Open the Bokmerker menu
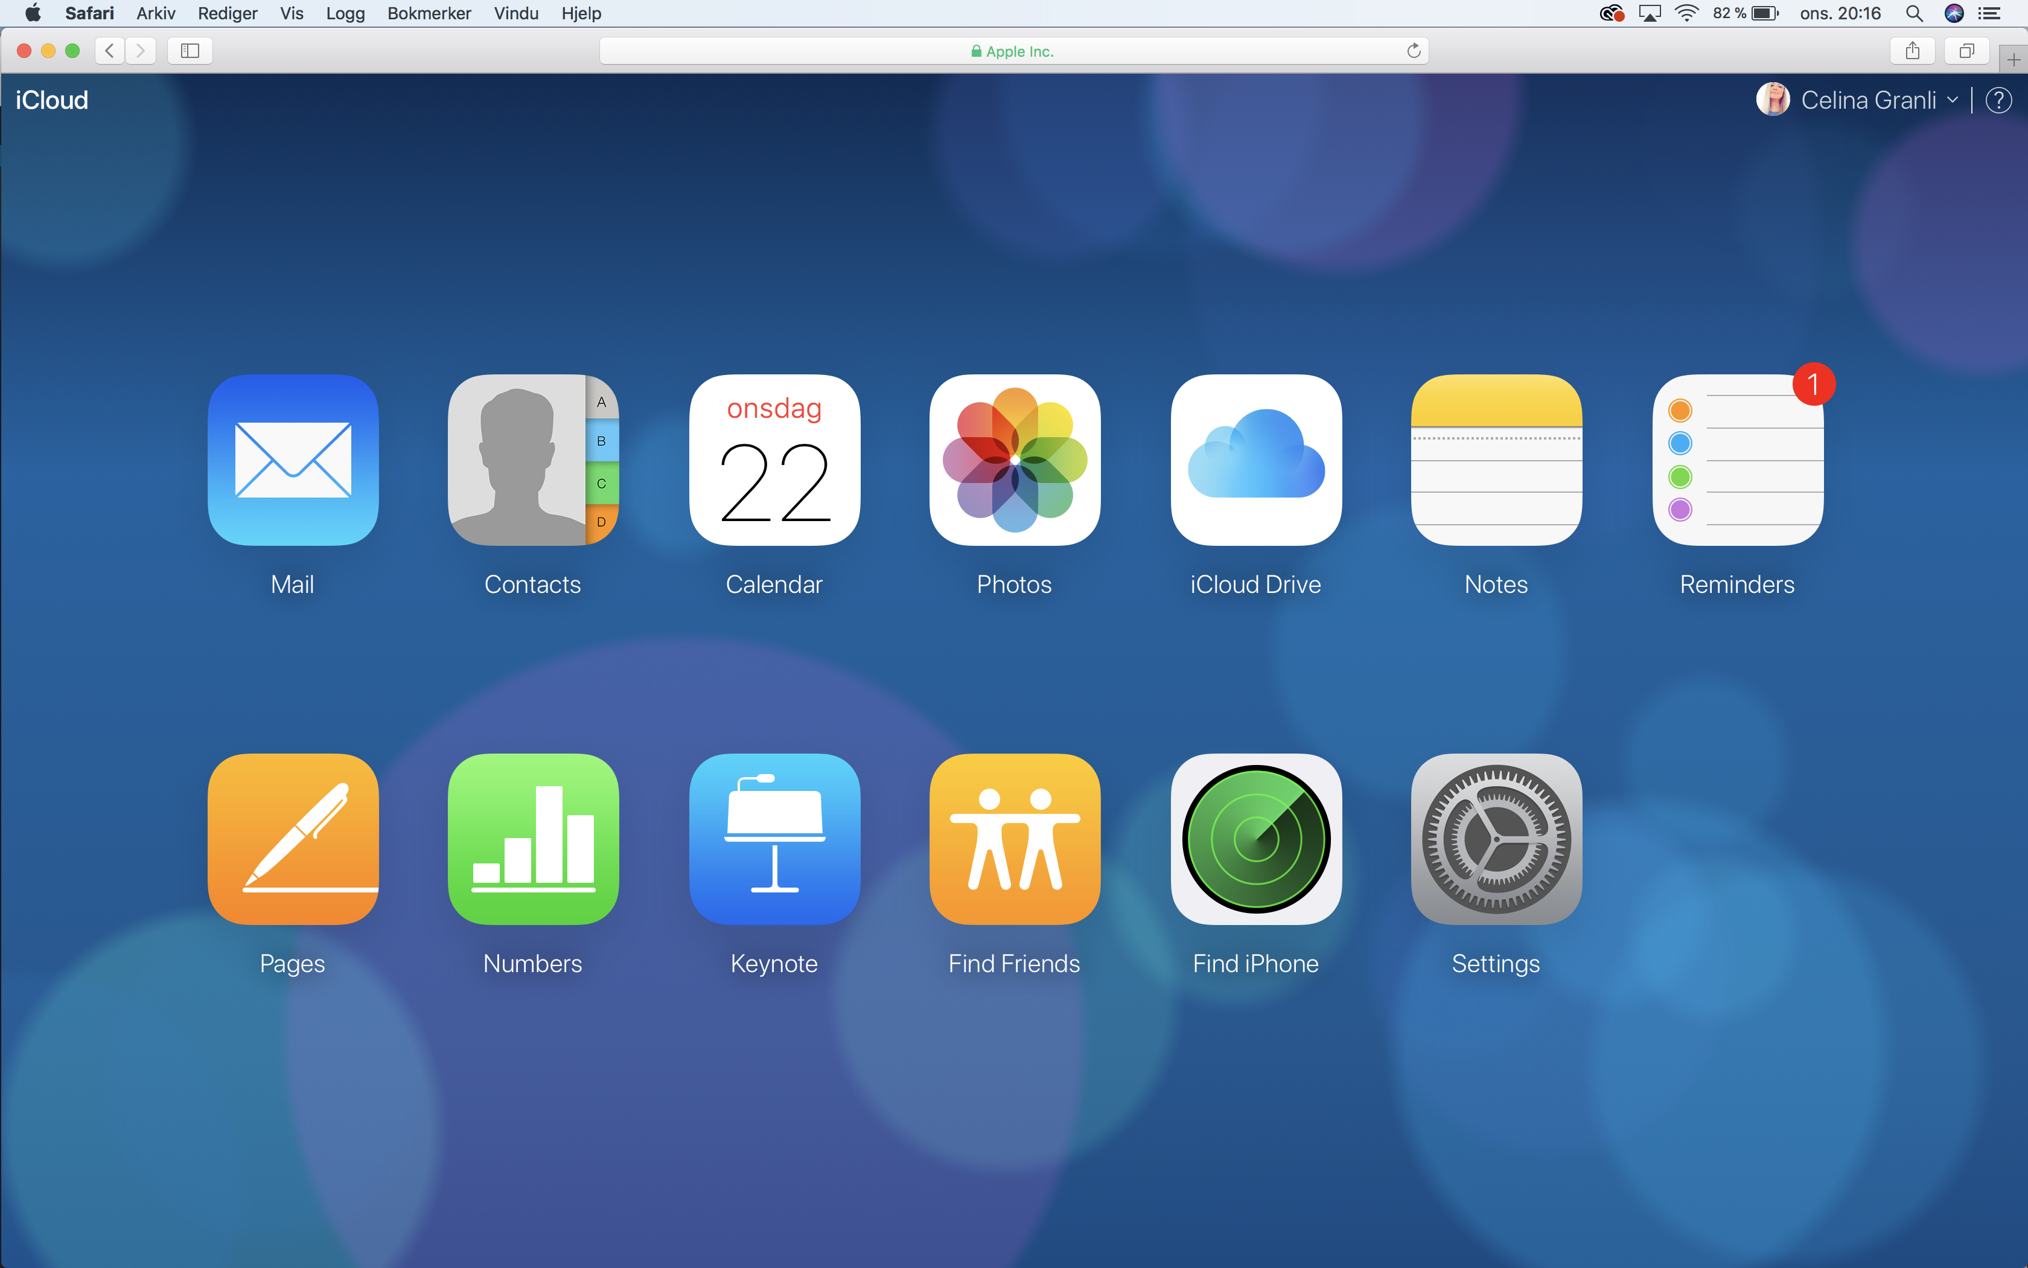The image size is (2028, 1268). point(429,13)
